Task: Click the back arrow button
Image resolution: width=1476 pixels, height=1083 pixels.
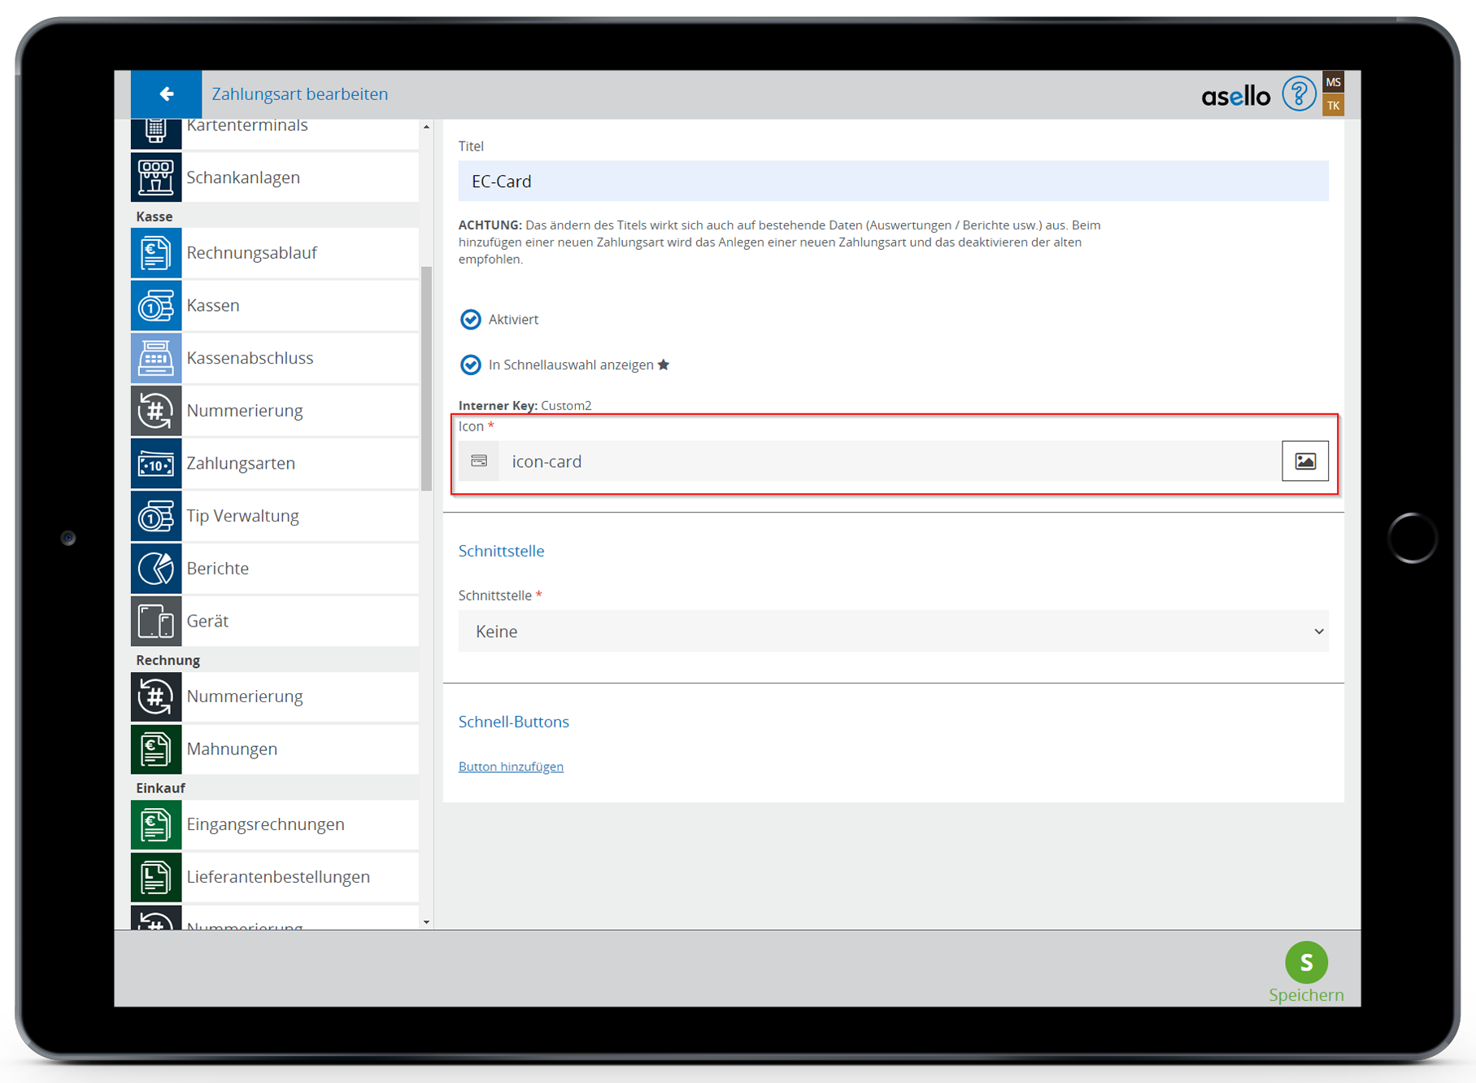Action: (166, 94)
